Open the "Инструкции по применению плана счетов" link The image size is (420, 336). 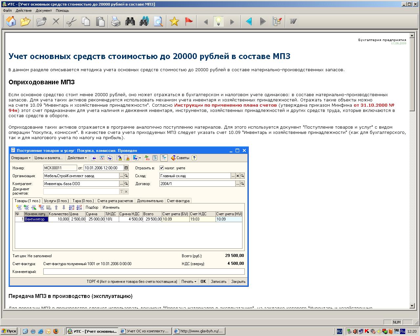pos(225,105)
